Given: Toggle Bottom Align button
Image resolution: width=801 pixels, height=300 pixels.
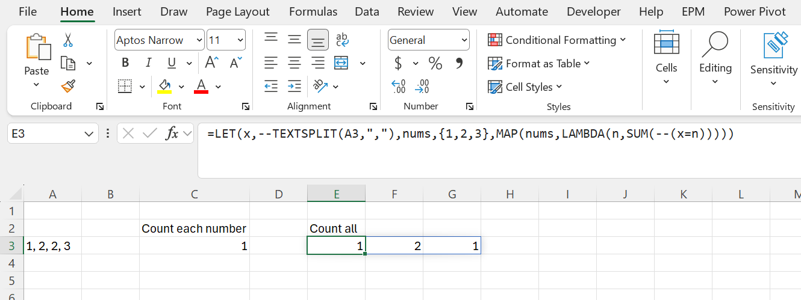Looking at the screenshot, I should pyautogui.click(x=318, y=40).
